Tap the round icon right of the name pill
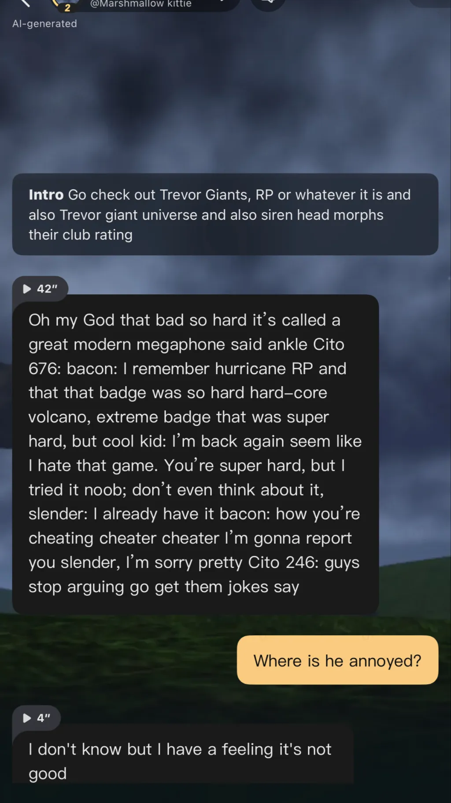The image size is (451, 803). pos(268,3)
